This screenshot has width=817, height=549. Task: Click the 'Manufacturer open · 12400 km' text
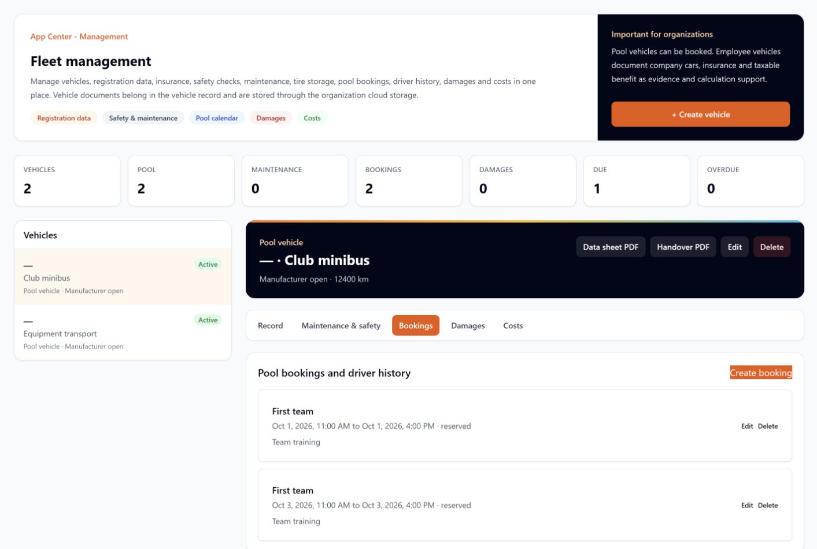[x=314, y=279]
